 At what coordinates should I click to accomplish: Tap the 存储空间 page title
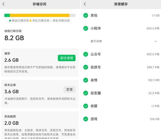coord(40,4)
